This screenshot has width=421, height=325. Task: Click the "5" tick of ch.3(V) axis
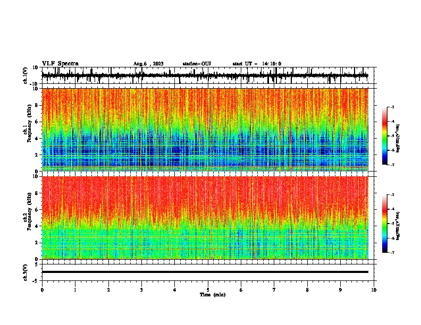tap(37, 264)
